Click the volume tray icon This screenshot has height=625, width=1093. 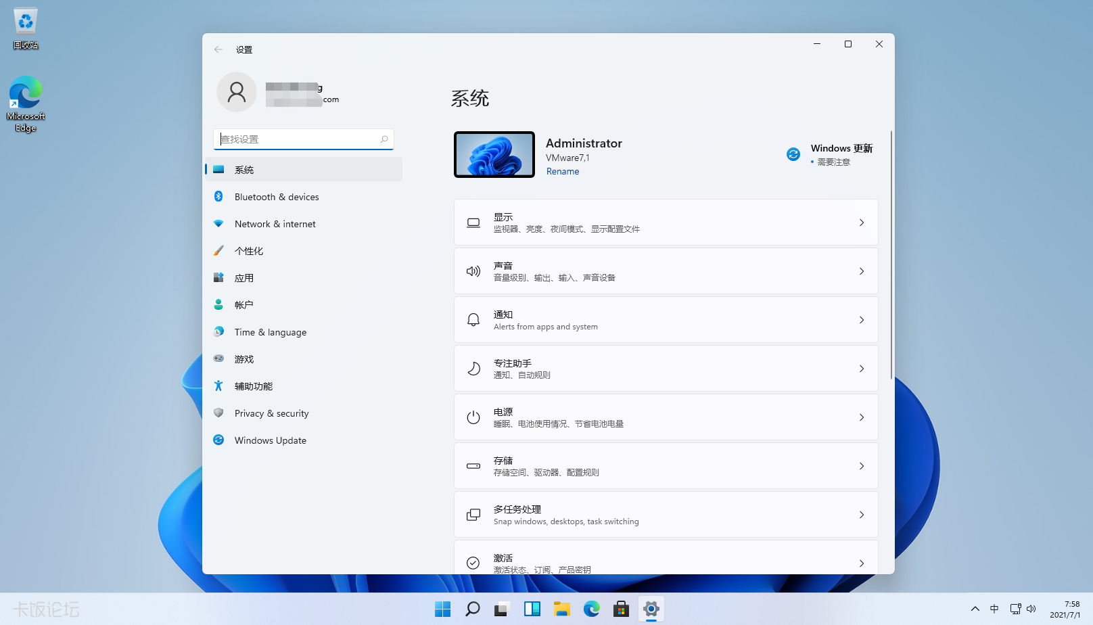(x=1031, y=609)
